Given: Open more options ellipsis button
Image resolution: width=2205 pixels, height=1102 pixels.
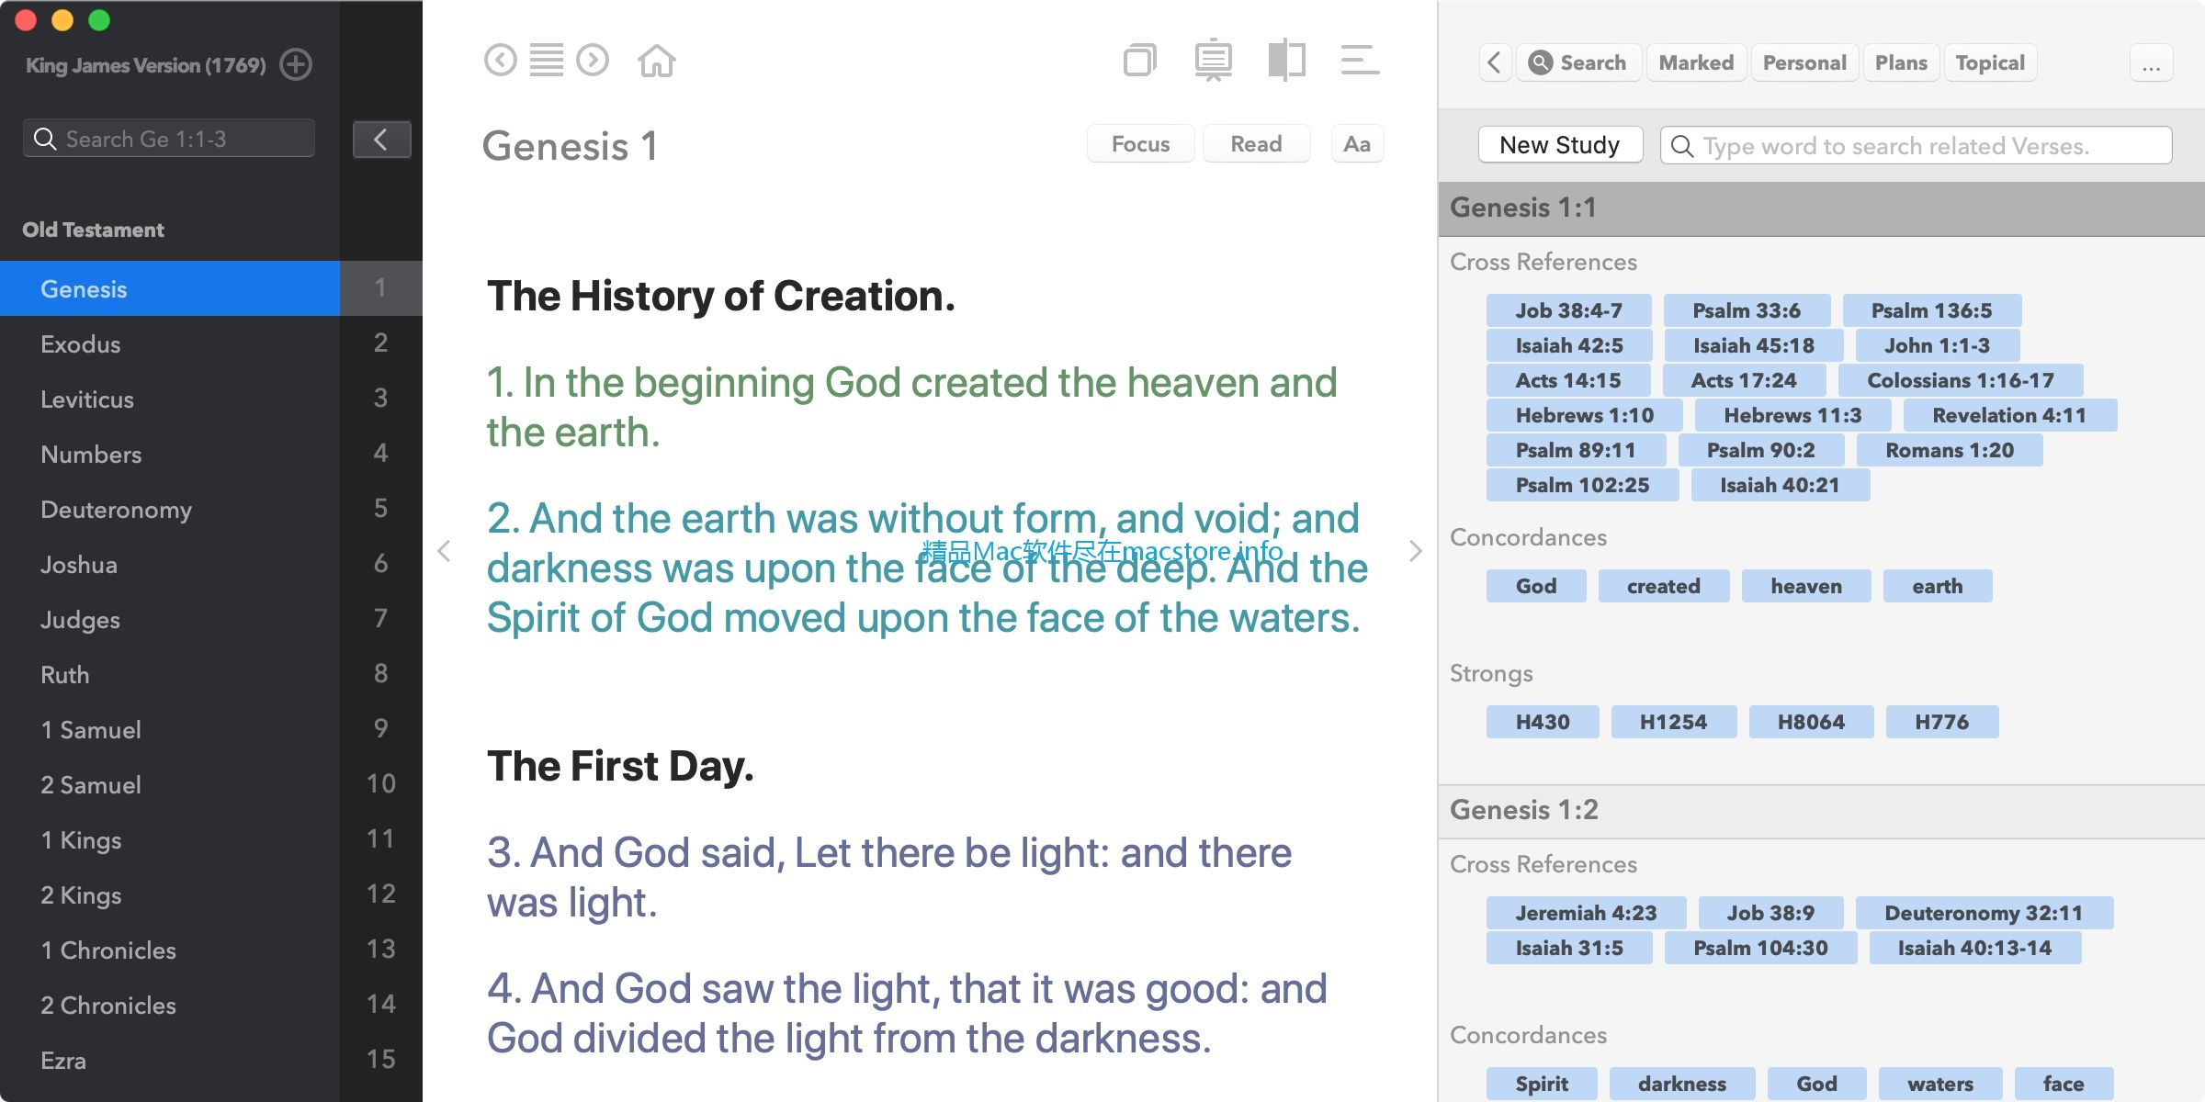Looking at the screenshot, I should [x=2151, y=62].
